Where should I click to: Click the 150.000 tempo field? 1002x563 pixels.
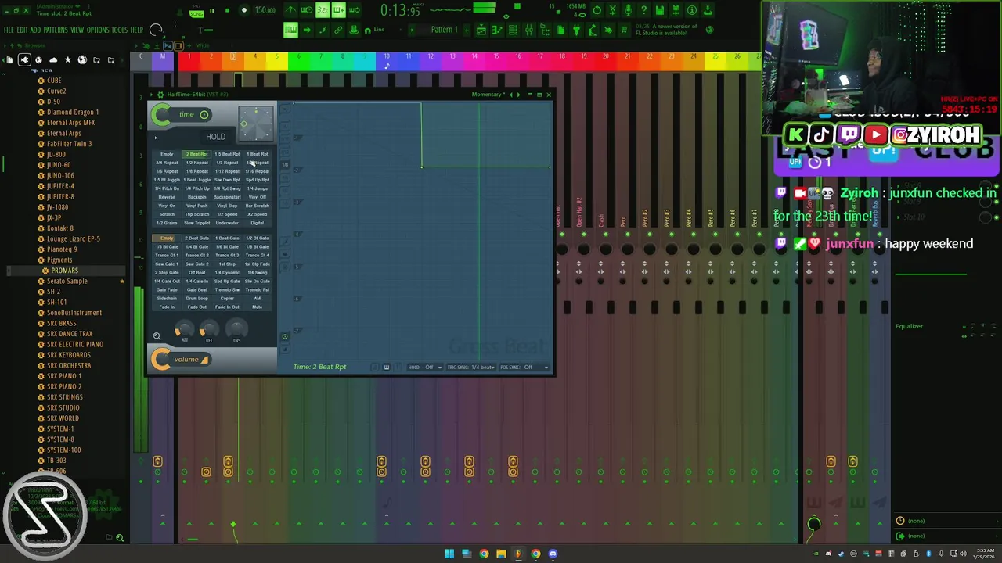(x=265, y=10)
